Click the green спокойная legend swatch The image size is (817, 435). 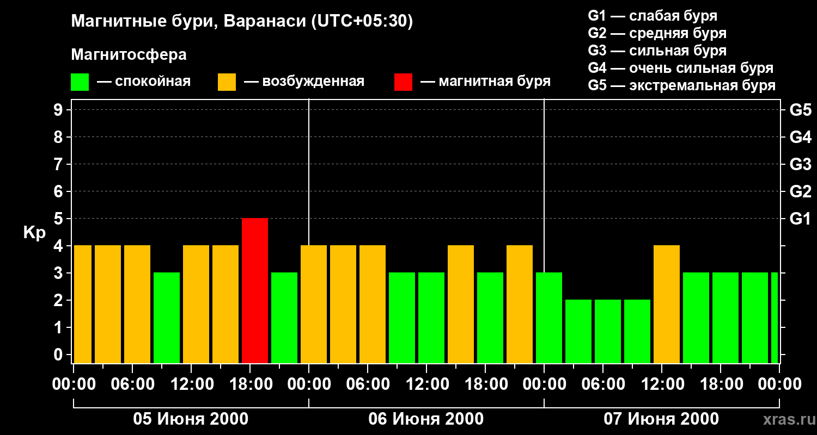80,82
